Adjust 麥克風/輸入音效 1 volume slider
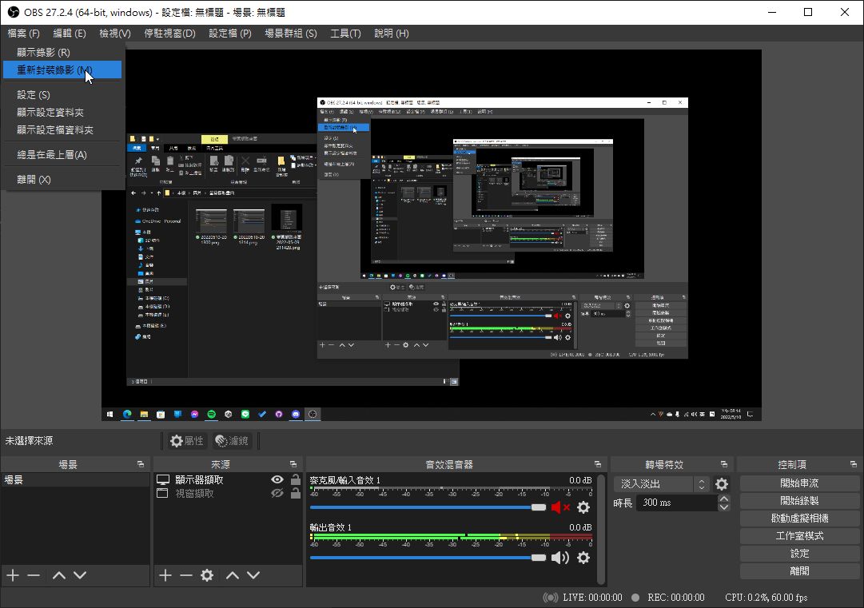Image resolution: width=864 pixels, height=608 pixels. (428, 507)
